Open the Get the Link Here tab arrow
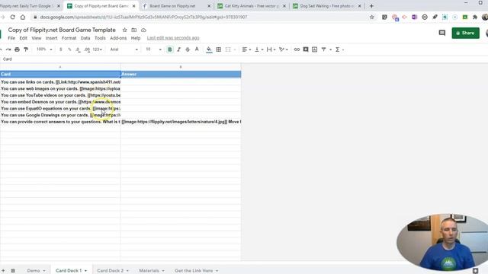 tap(217, 271)
